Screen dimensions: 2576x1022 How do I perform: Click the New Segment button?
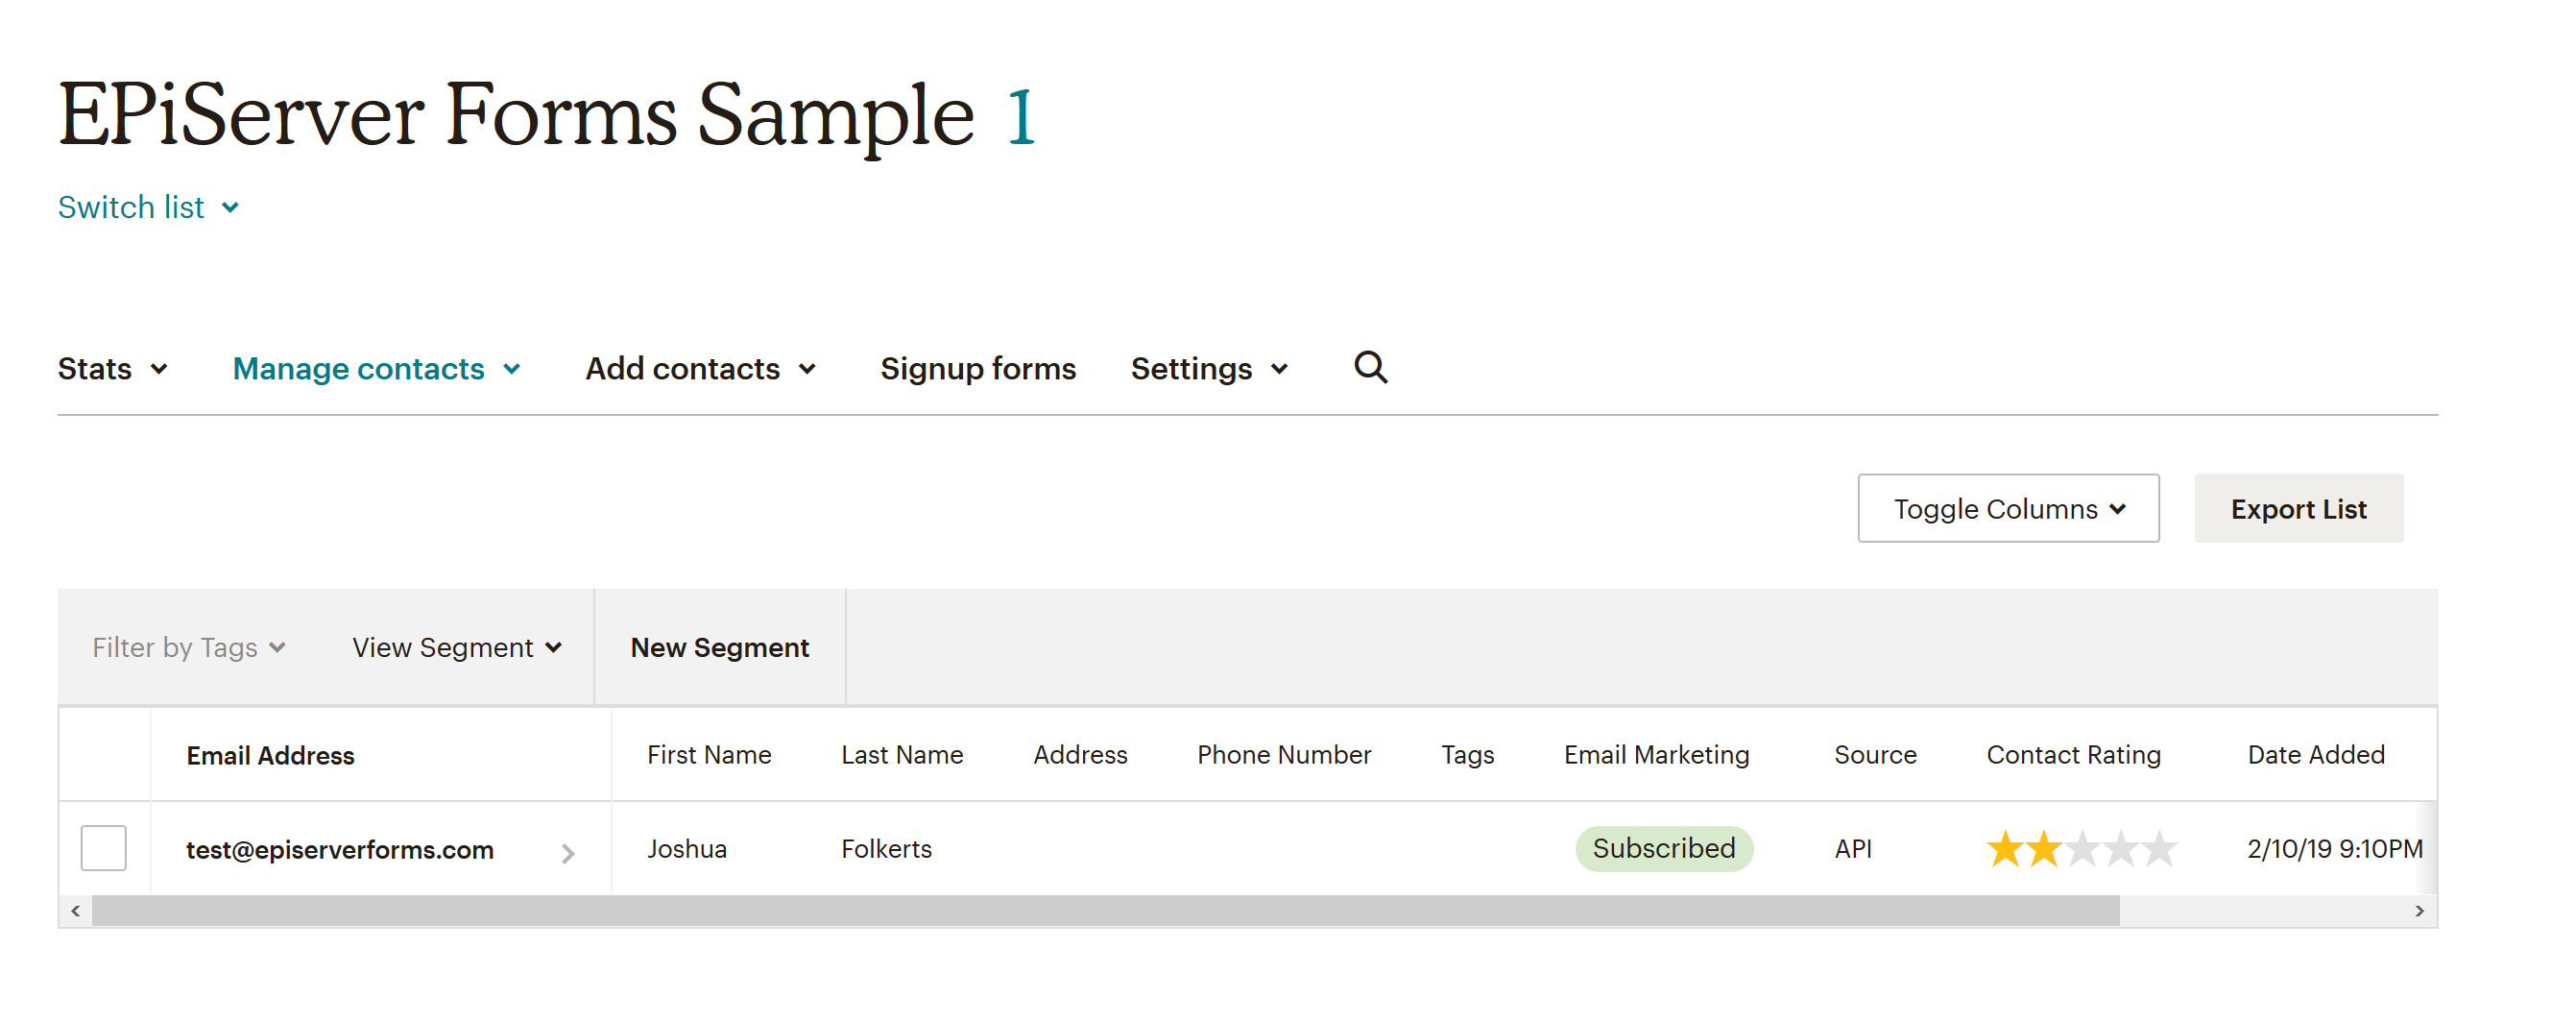pyautogui.click(x=719, y=647)
